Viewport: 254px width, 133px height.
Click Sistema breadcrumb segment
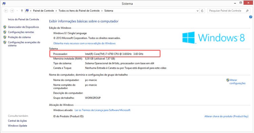(x=109, y=11)
